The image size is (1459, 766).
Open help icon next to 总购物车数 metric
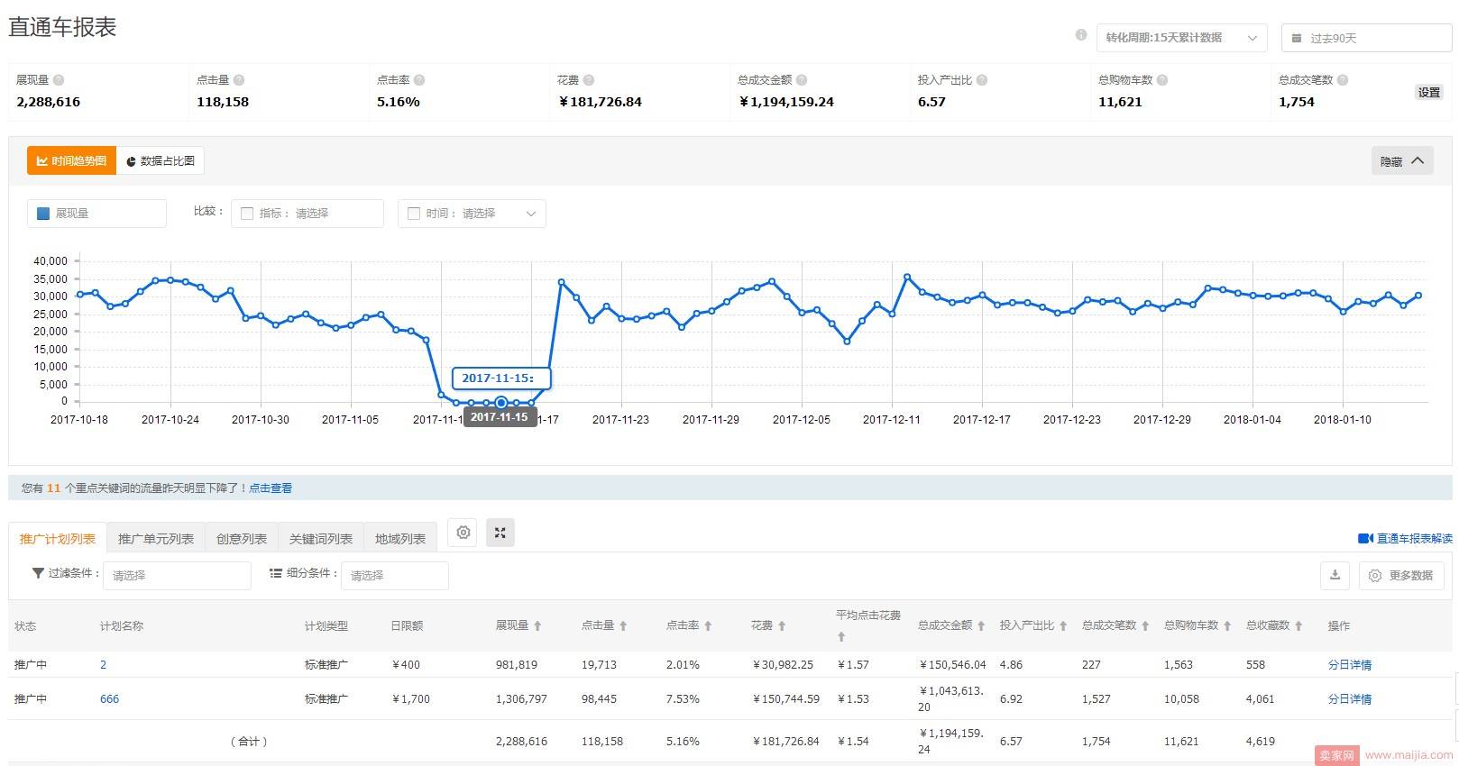(1162, 80)
